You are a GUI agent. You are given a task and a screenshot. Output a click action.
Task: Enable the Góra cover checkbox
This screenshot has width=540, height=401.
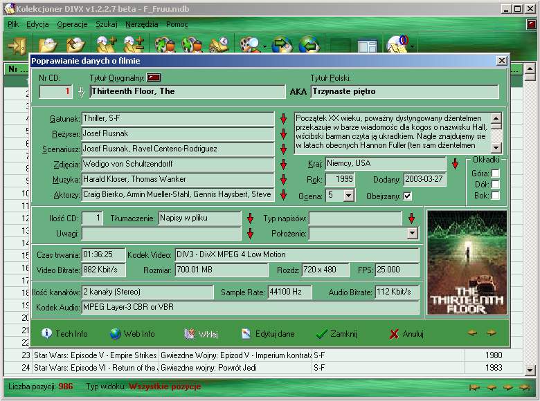coord(495,174)
